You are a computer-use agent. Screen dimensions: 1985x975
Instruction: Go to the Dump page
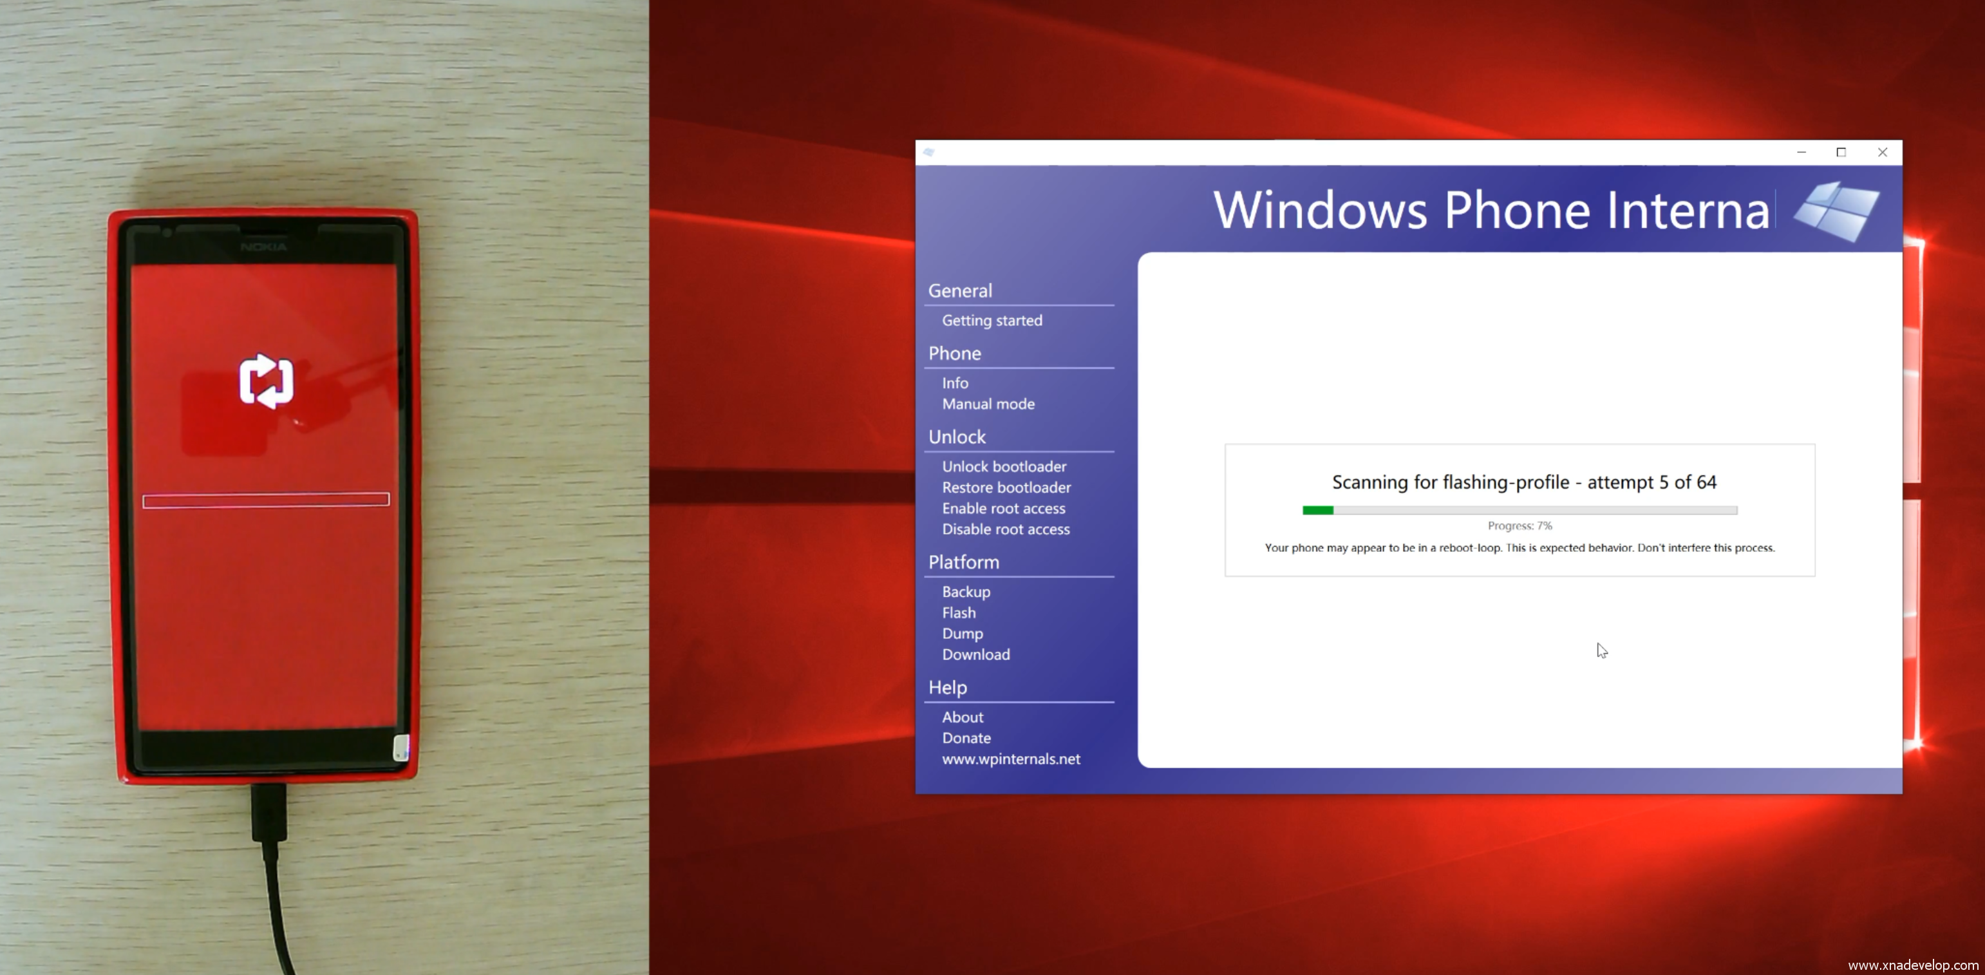[962, 634]
